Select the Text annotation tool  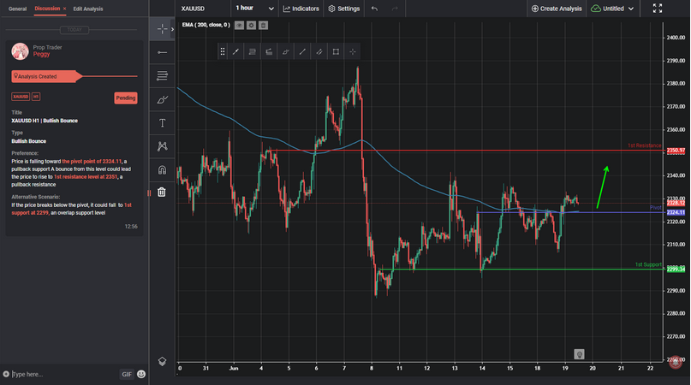point(162,123)
